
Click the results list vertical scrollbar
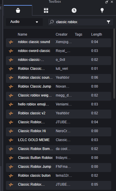[114, 64]
